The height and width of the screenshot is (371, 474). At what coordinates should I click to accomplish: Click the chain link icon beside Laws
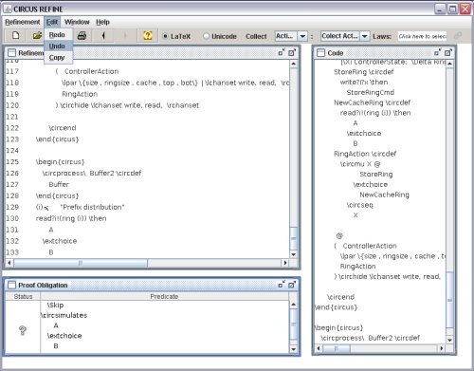pos(458,36)
